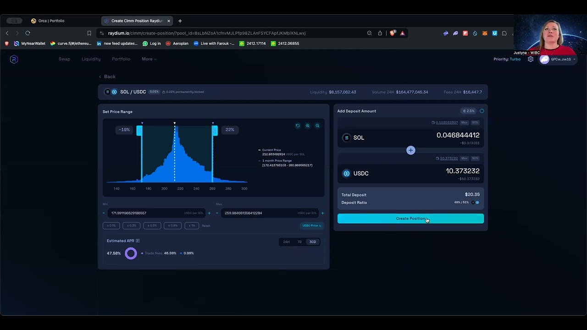Expand the More menu dropdown
Image resolution: width=587 pixels, height=330 pixels.
[x=149, y=59]
